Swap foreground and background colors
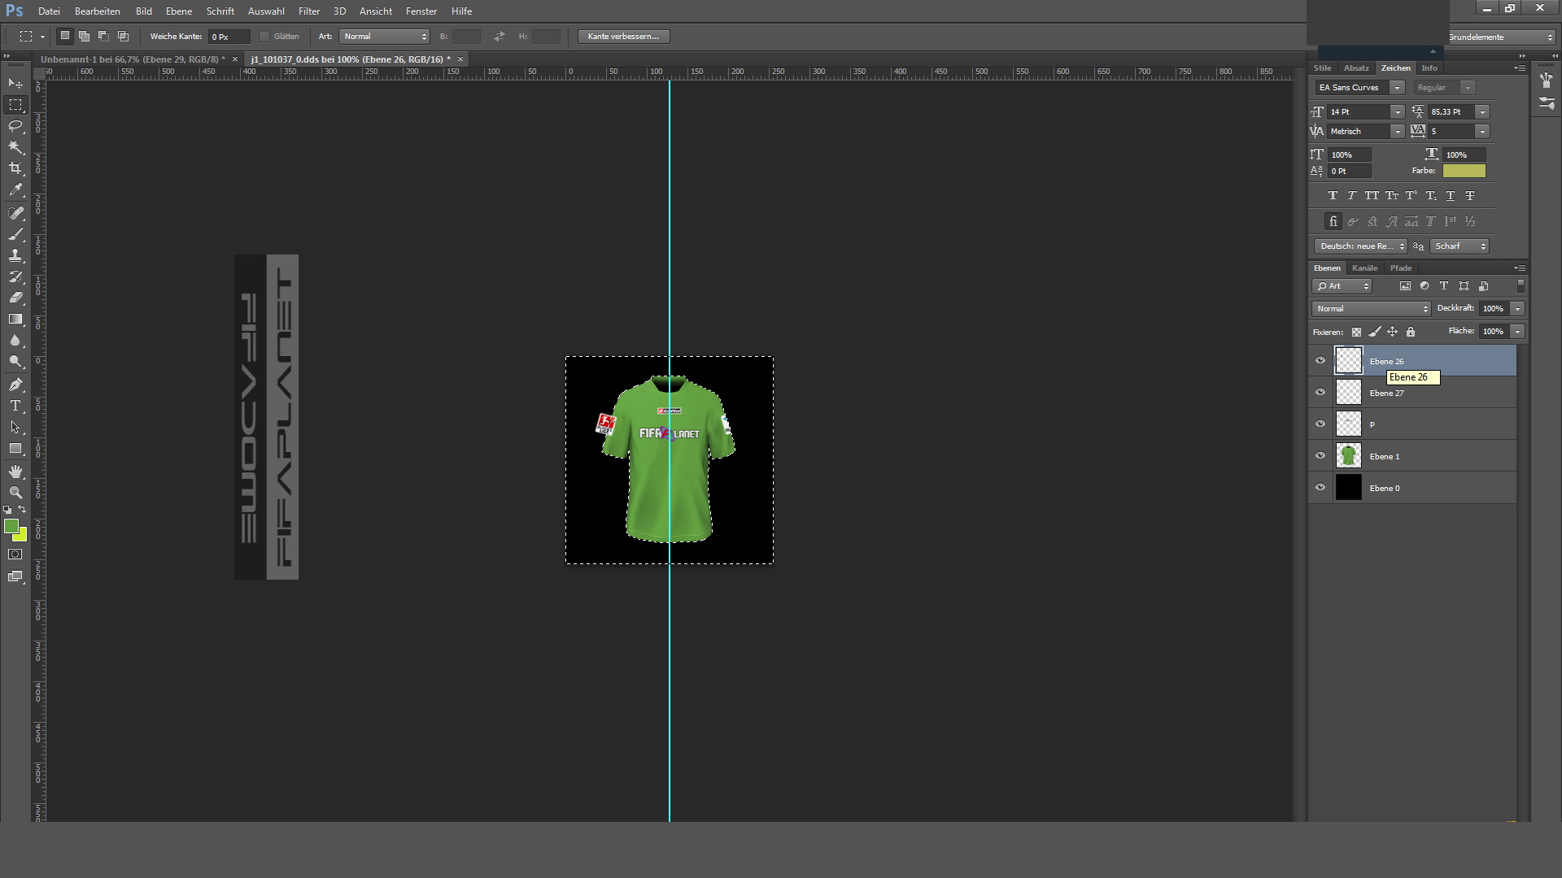1562x878 pixels. (23, 510)
